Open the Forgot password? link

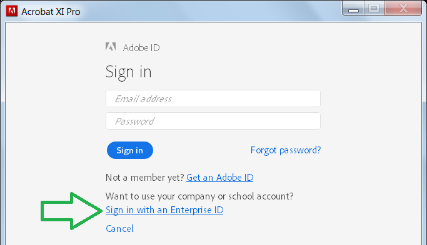coord(286,150)
